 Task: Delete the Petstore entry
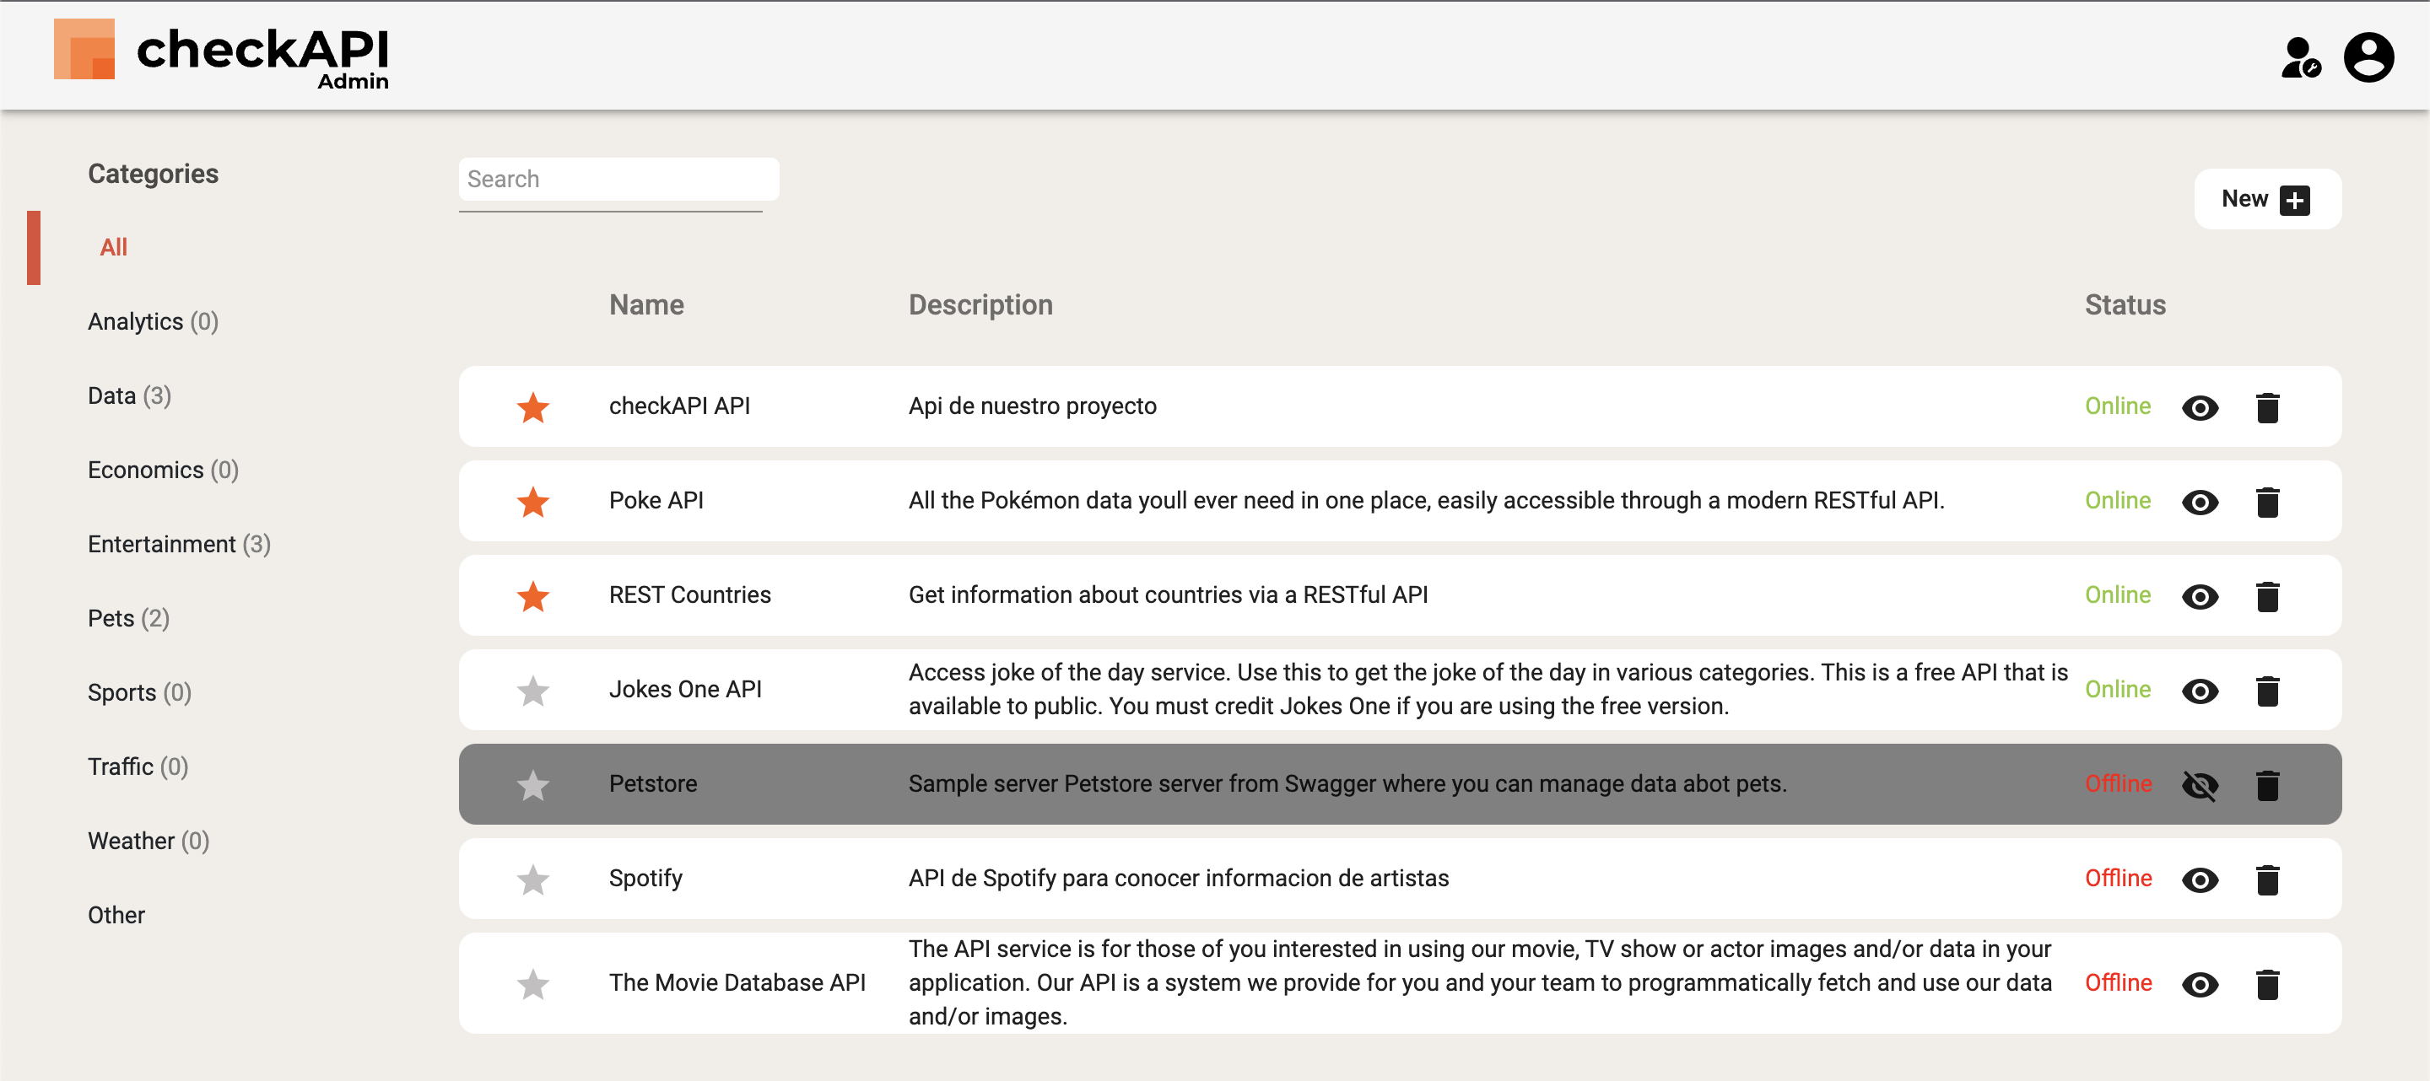pyautogui.click(x=2268, y=784)
